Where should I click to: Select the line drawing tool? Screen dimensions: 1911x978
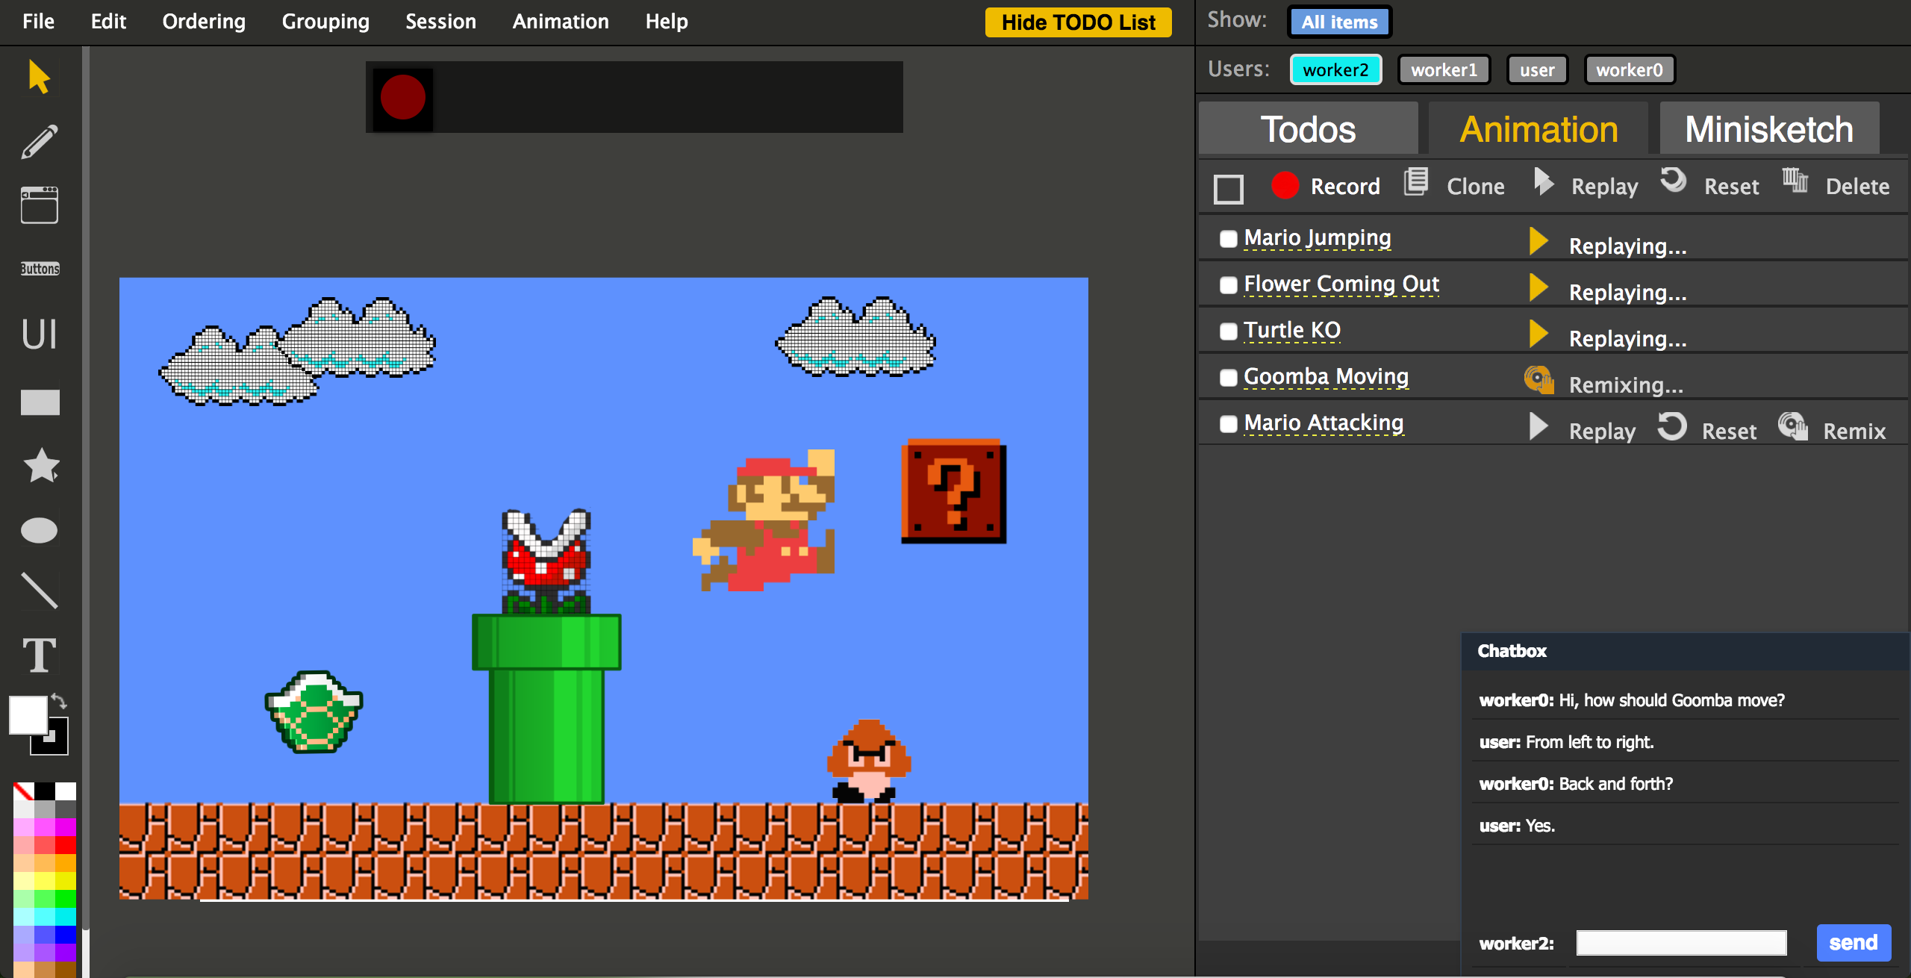39,591
